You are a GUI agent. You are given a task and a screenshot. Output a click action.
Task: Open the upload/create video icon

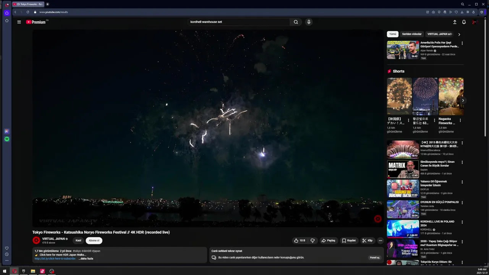455,22
